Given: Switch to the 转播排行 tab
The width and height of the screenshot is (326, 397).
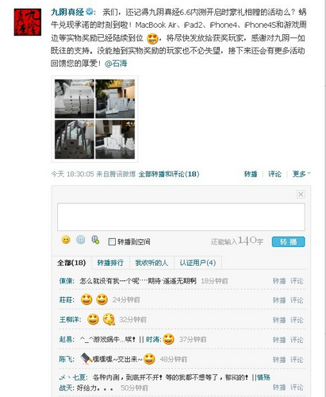Looking at the screenshot, I should click(110, 263).
